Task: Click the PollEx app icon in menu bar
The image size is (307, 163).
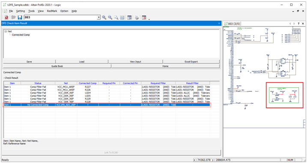Action: pyautogui.click(x=6, y=11)
